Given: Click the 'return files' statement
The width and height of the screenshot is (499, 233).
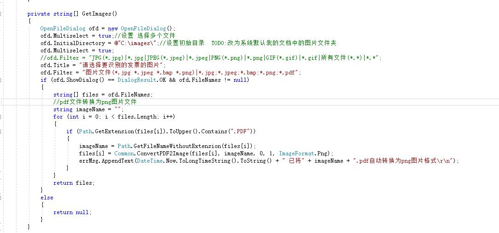Looking at the screenshot, I should (74, 183).
